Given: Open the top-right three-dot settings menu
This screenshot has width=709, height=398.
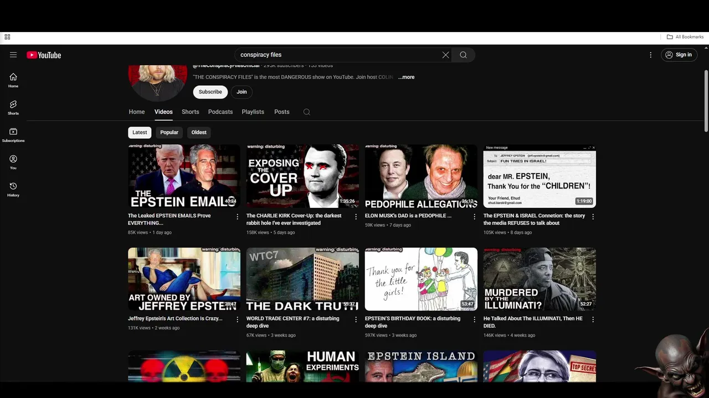Looking at the screenshot, I should click(650, 55).
